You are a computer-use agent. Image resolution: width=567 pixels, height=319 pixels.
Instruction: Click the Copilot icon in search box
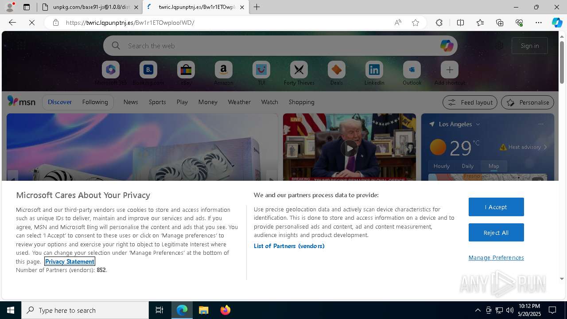pos(447,46)
